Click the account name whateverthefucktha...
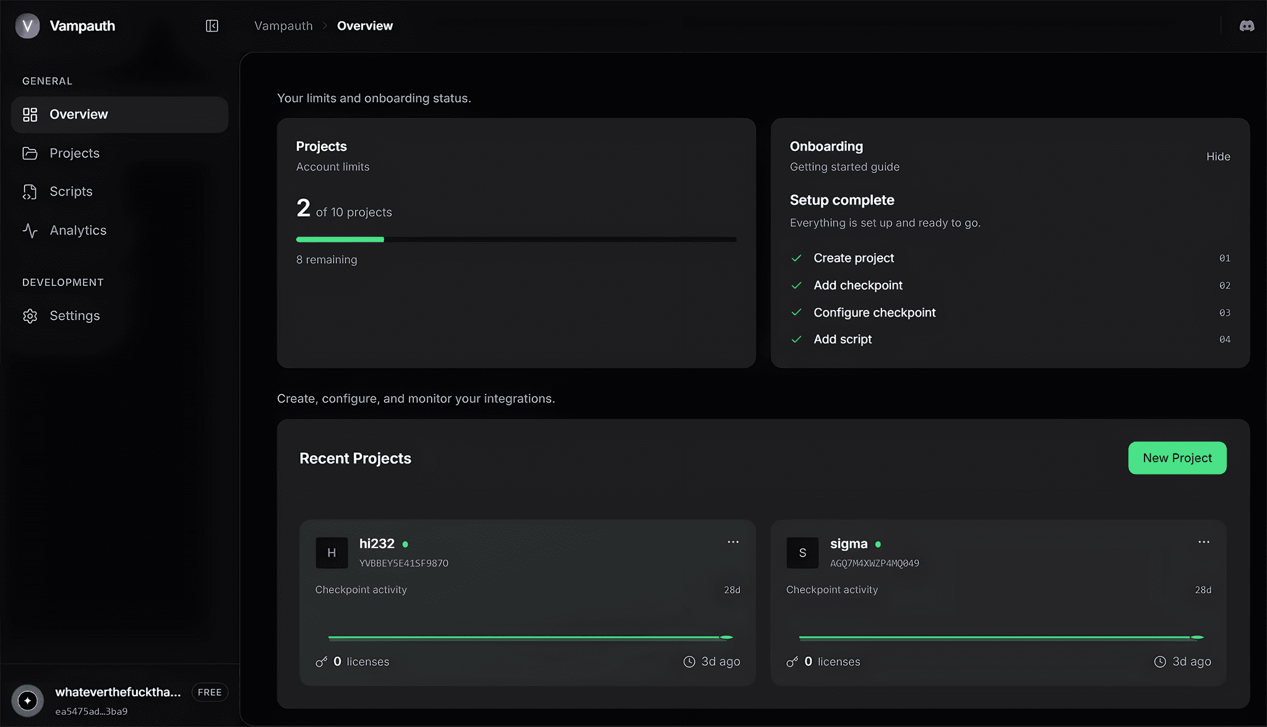The height and width of the screenshot is (727, 1267). point(118,692)
